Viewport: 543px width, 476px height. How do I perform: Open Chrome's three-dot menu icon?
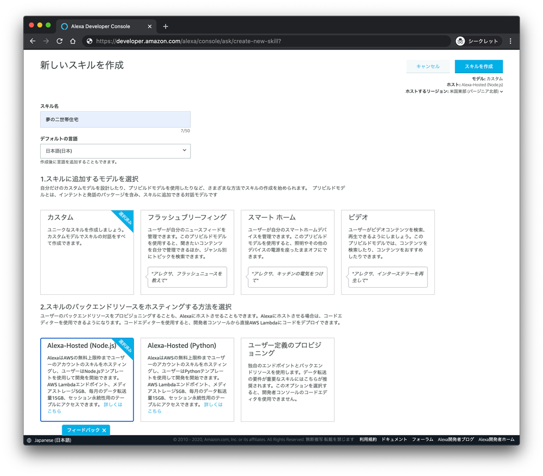click(x=509, y=41)
